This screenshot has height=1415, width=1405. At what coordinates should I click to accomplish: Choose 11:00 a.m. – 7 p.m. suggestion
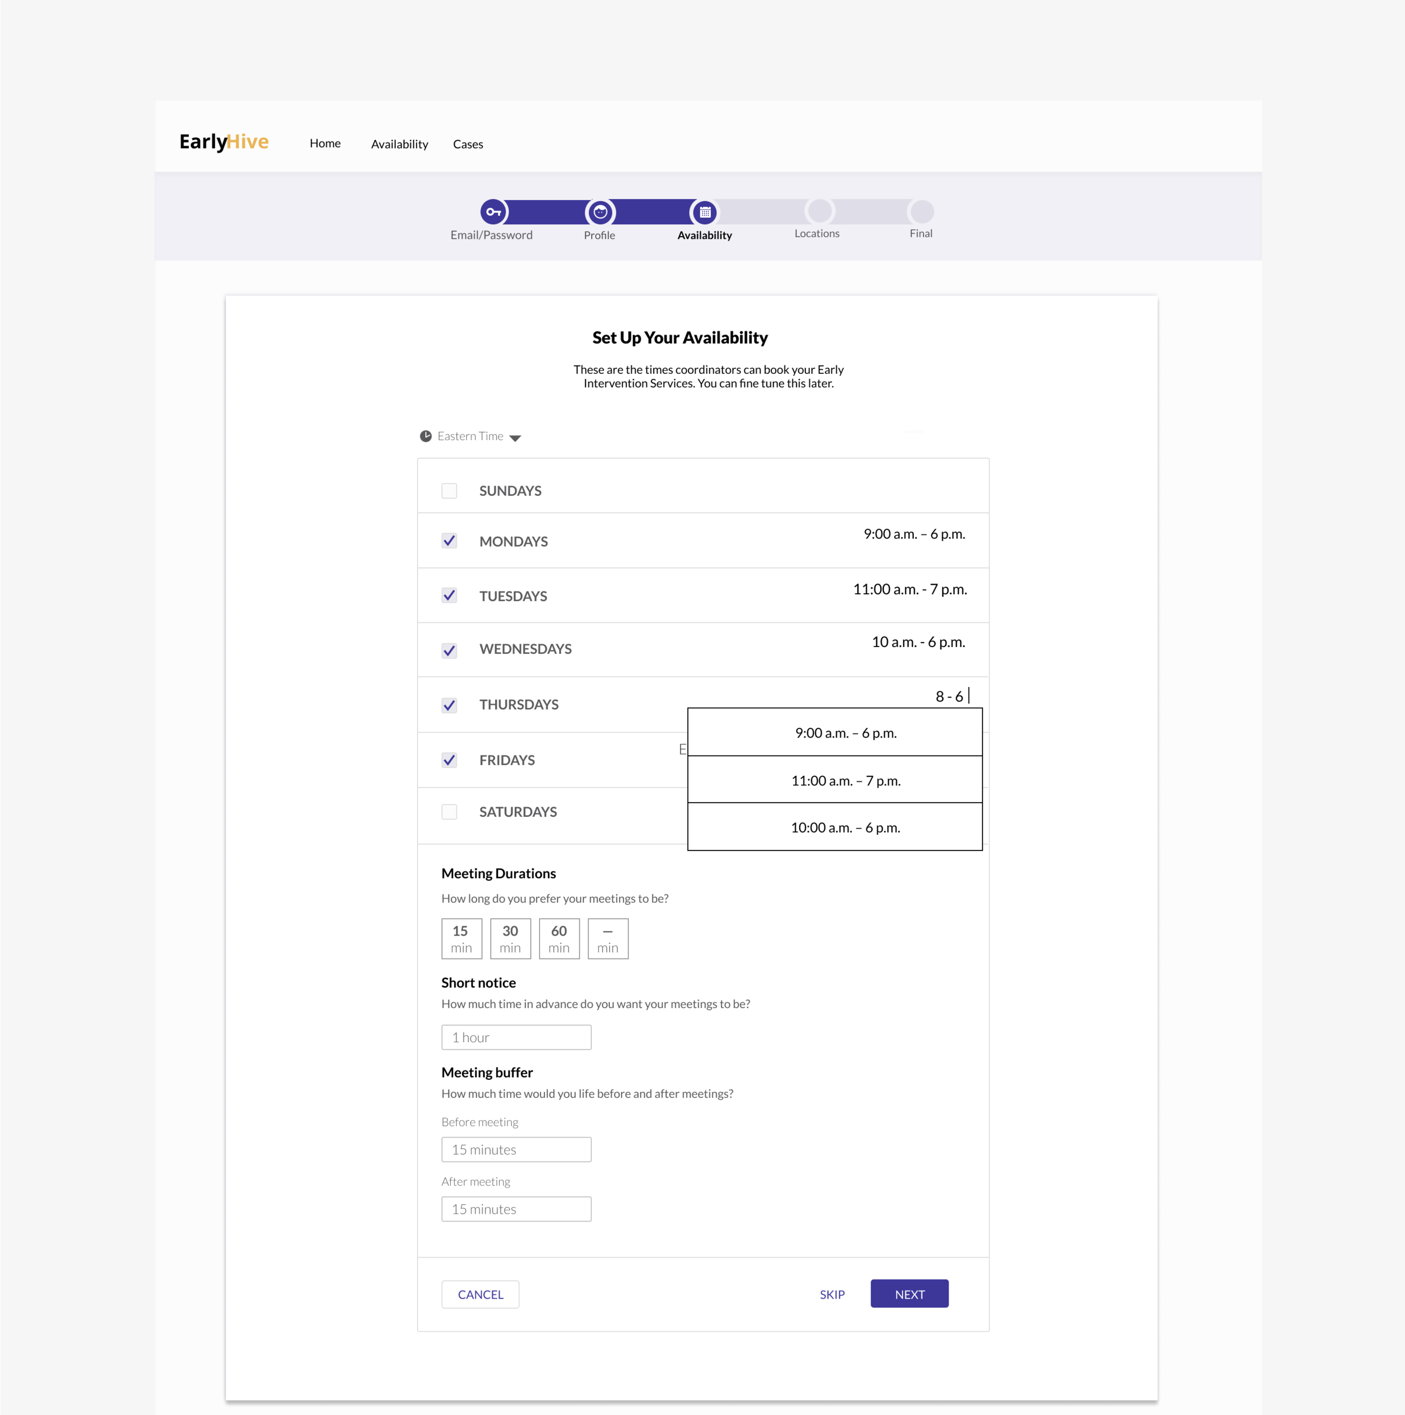(835, 780)
